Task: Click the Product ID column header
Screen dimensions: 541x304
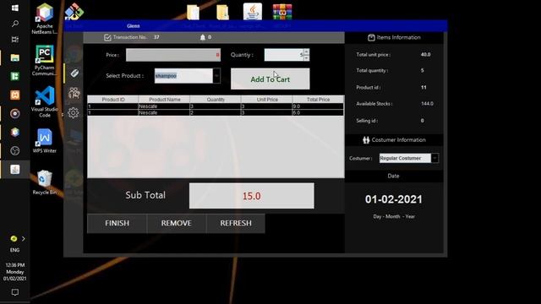Action: point(112,100)
